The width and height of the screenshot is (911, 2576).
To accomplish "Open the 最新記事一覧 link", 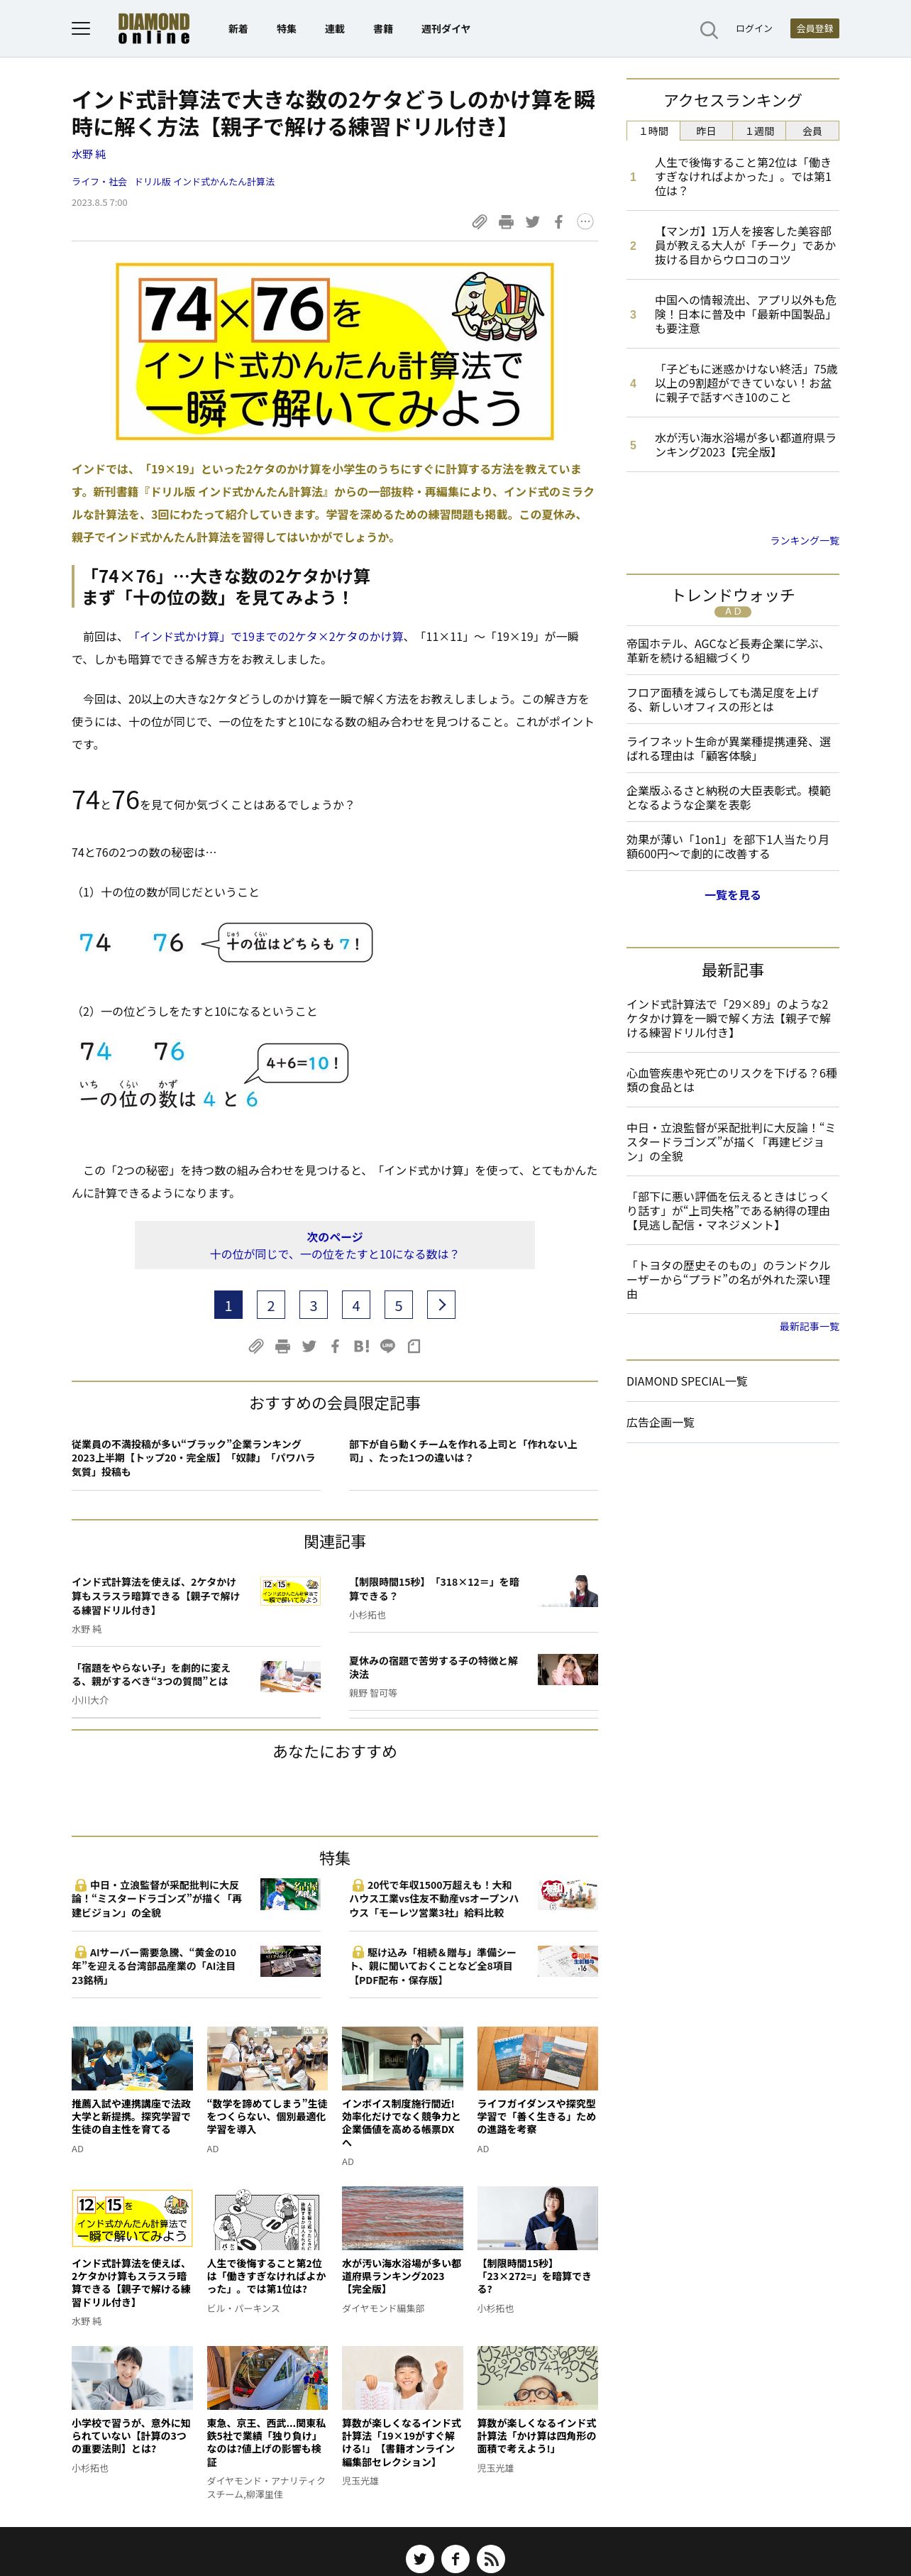I will 809,1327.
